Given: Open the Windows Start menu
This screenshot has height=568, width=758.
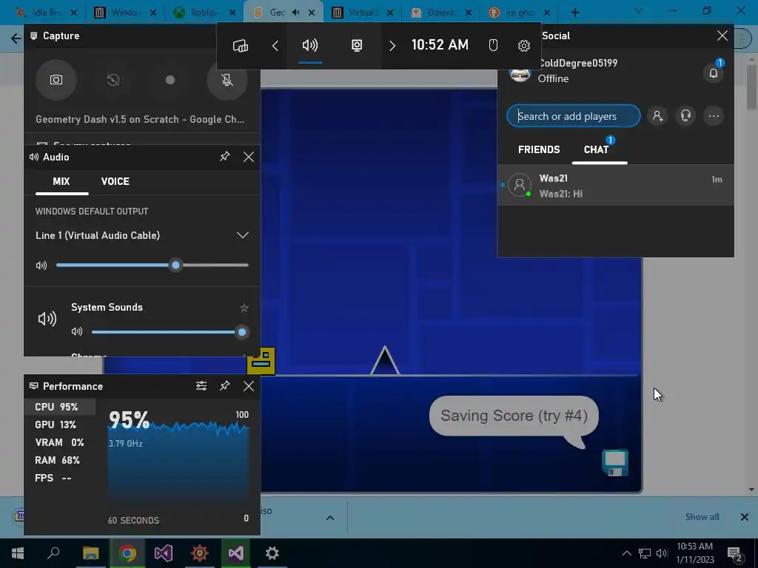Looking at the screenshot, I should 18,553.
